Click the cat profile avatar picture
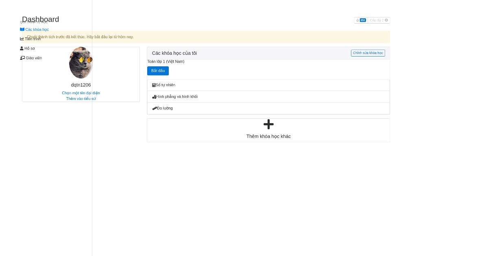Screen dimensions: 488x256 click(x=81, y=62)
